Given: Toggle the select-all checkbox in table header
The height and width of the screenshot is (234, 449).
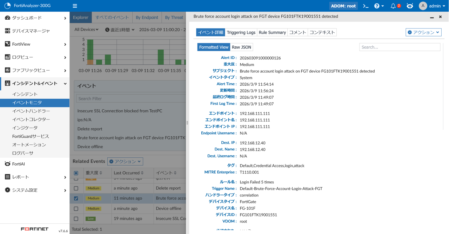Looking at the screenshot, I should [x=76, y=173].
